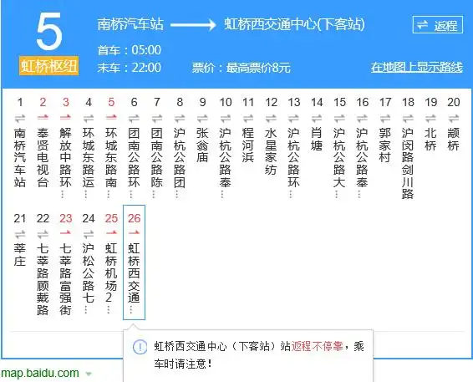Viewport: 473px width, 382px height.
Task: Select stop 15 沪杭公路大
Action: 339,163
